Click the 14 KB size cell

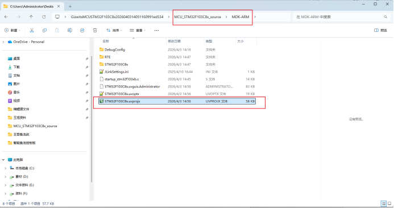point(250,79)
